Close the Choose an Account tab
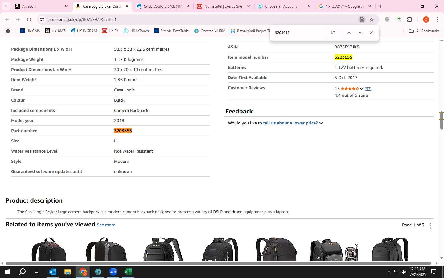Image resolution: width=444 pixels, height=278 pixels. (x=309, y=6)
